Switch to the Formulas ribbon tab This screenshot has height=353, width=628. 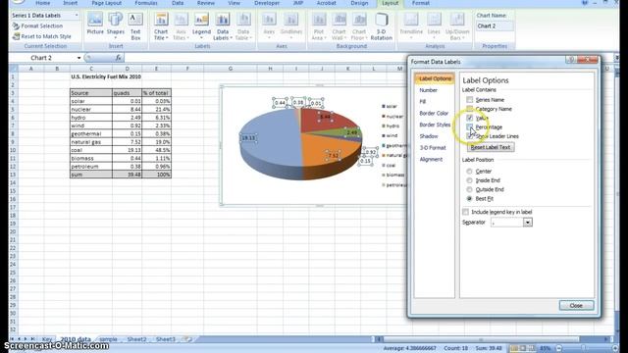click(x=146, y=3)
